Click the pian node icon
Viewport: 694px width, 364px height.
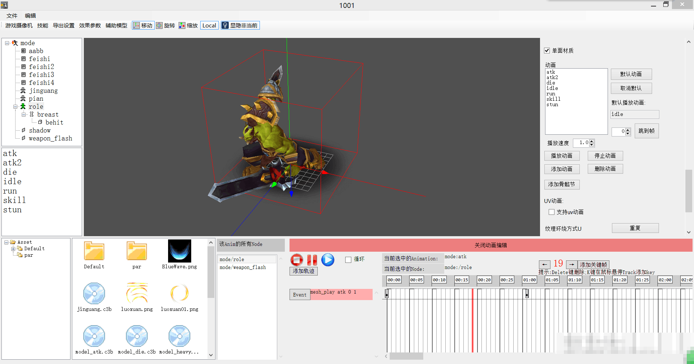point(23,99)
